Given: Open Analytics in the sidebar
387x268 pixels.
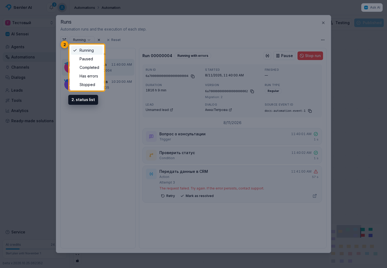Looking at the screenshot, I should tap(29, 111).
